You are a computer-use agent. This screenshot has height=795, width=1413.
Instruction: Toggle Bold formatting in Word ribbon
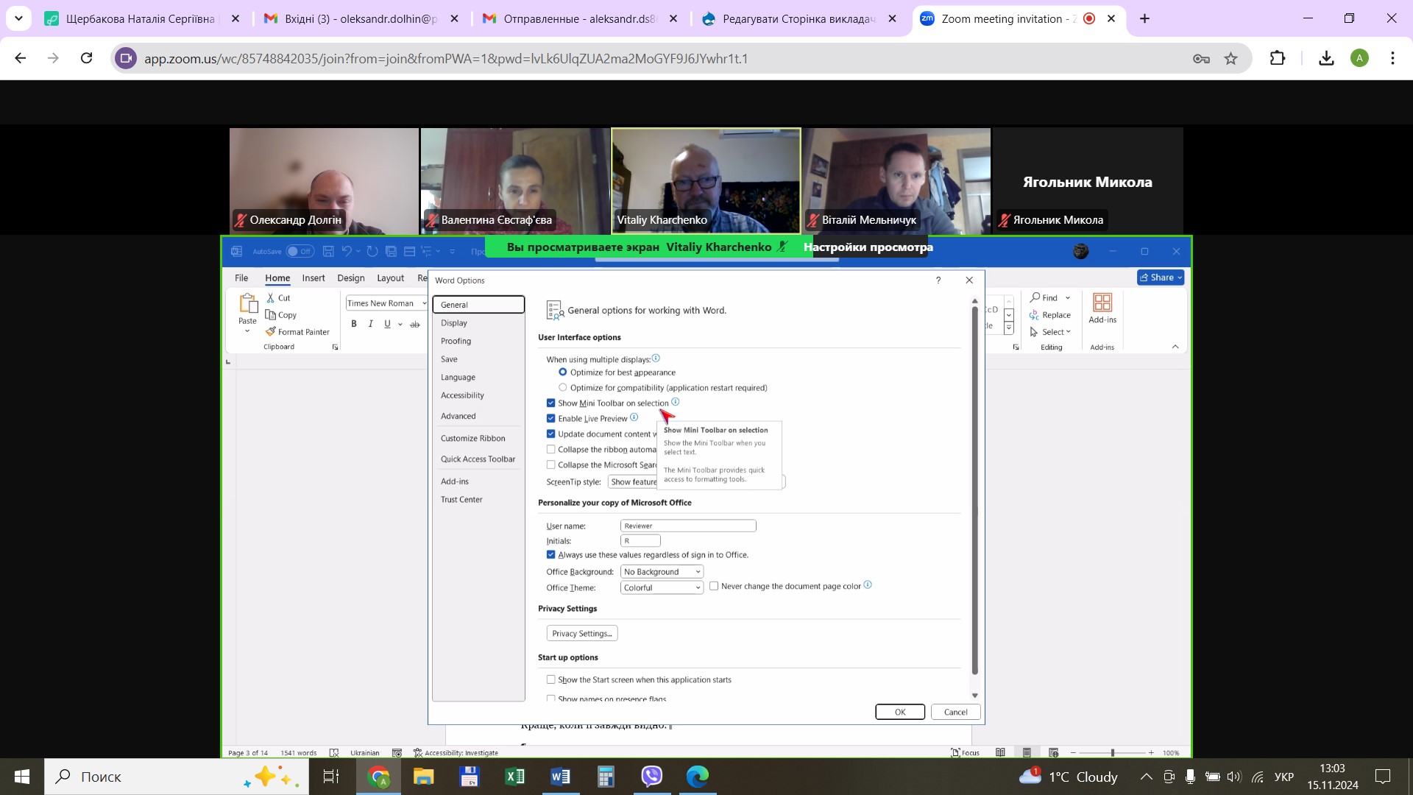click(x=354, y=324)
